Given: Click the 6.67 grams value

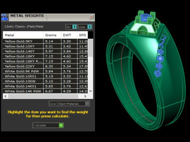Looking at the screenshot, I should click(49, 91).
